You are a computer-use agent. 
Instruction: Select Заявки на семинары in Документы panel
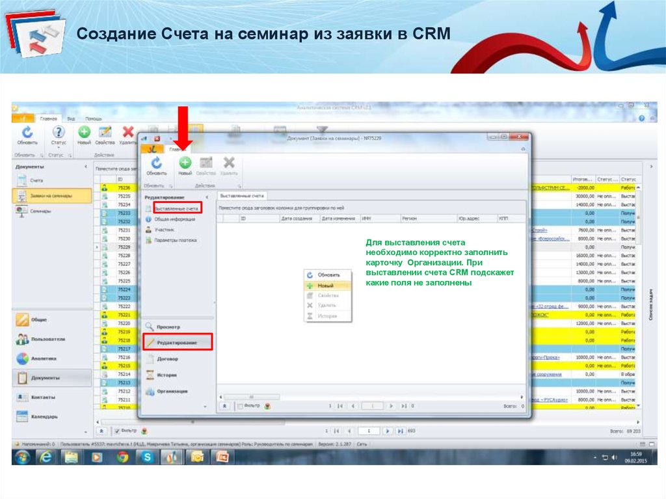[x=51, y=196]
